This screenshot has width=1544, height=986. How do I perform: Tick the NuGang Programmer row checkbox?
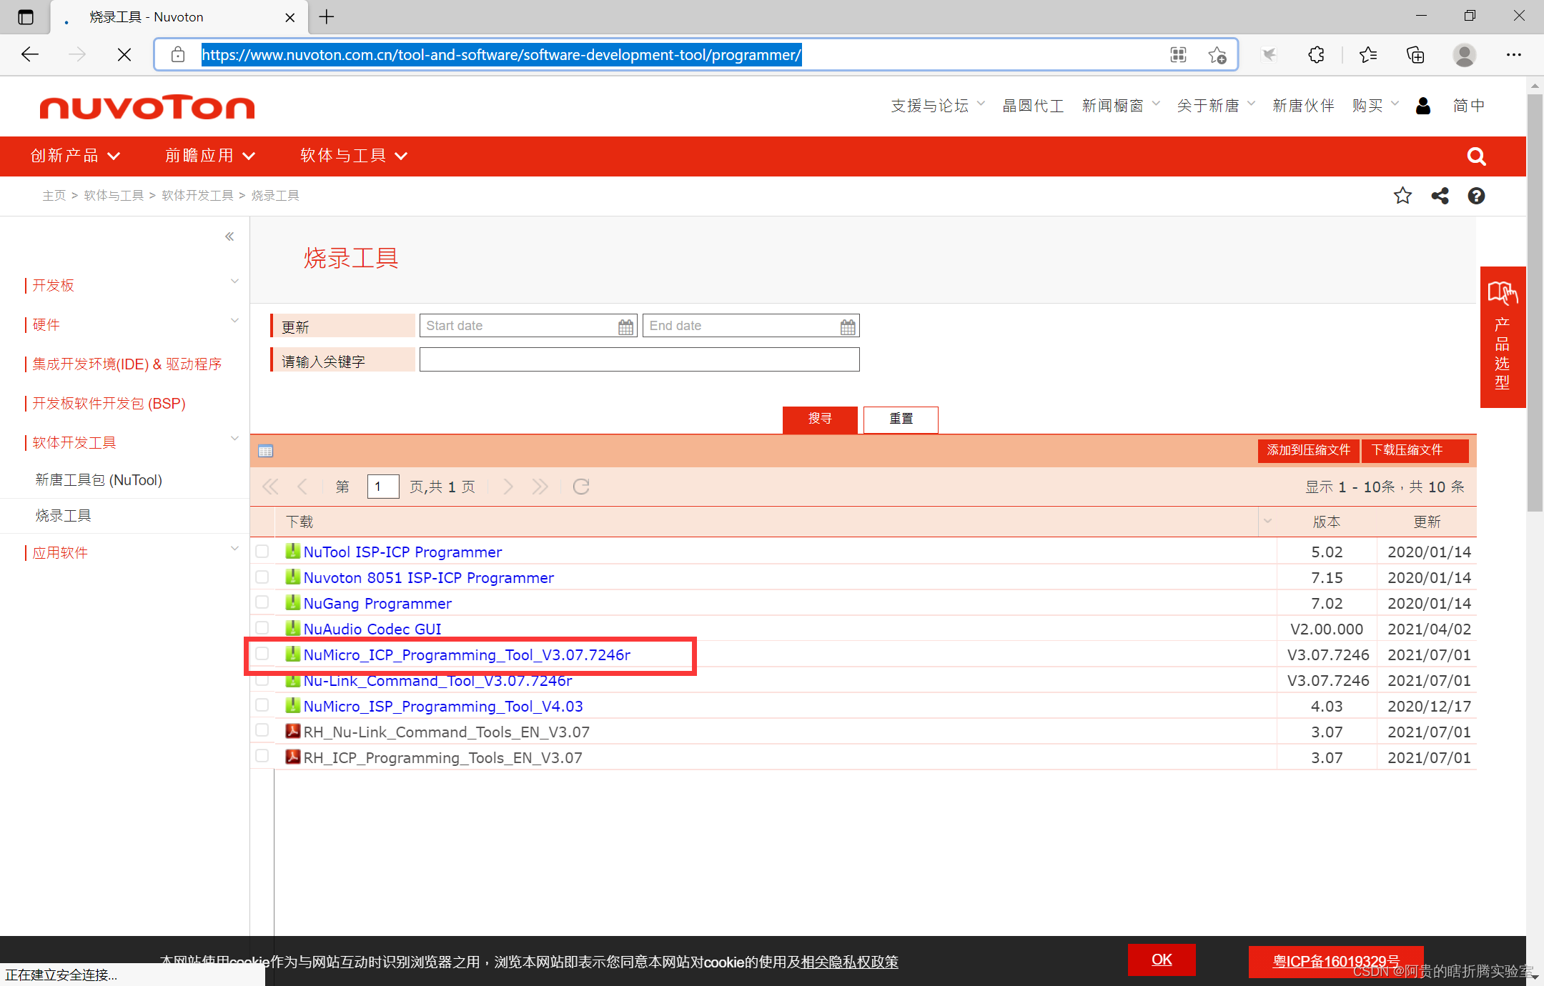pyautogui.click(x=262, y=602)
